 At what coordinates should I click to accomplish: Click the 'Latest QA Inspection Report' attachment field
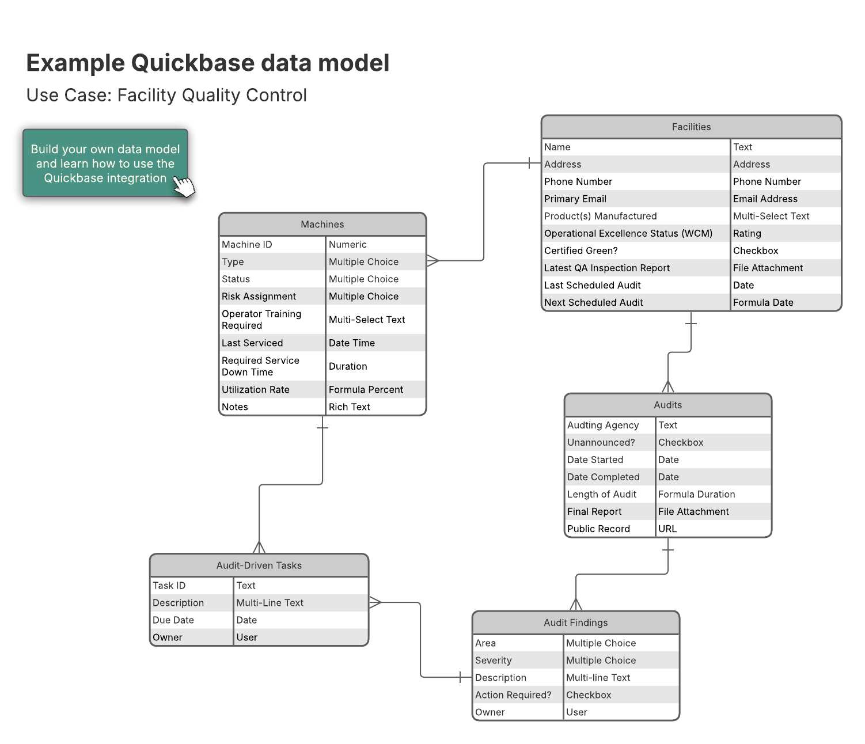pos(606,268)
